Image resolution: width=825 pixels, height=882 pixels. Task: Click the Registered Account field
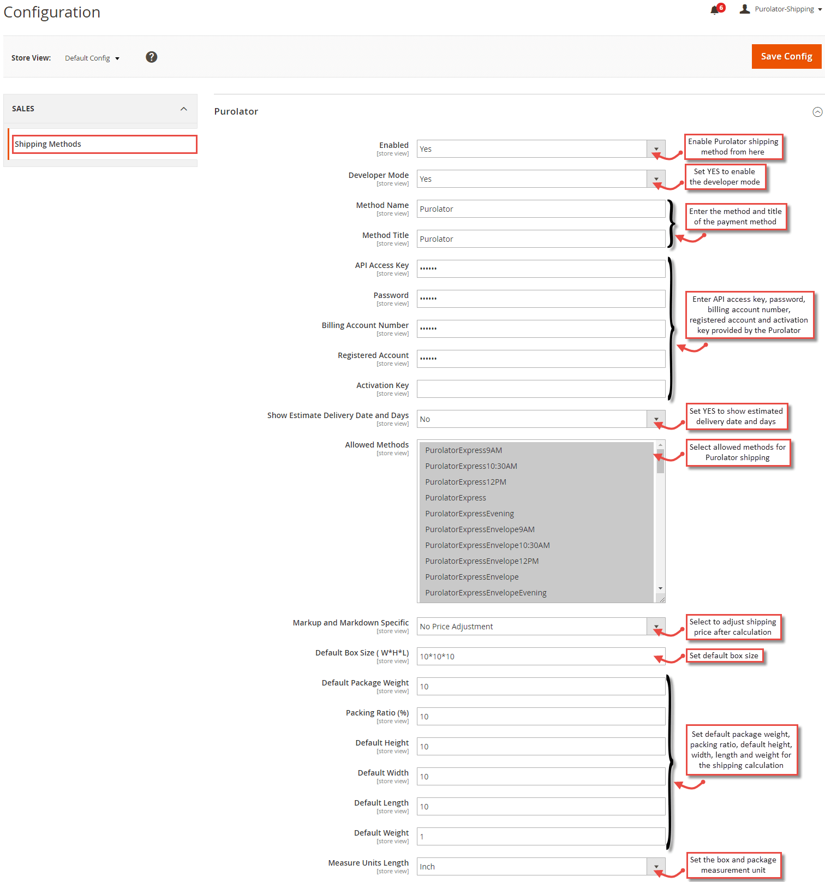[x=541, y=359]
